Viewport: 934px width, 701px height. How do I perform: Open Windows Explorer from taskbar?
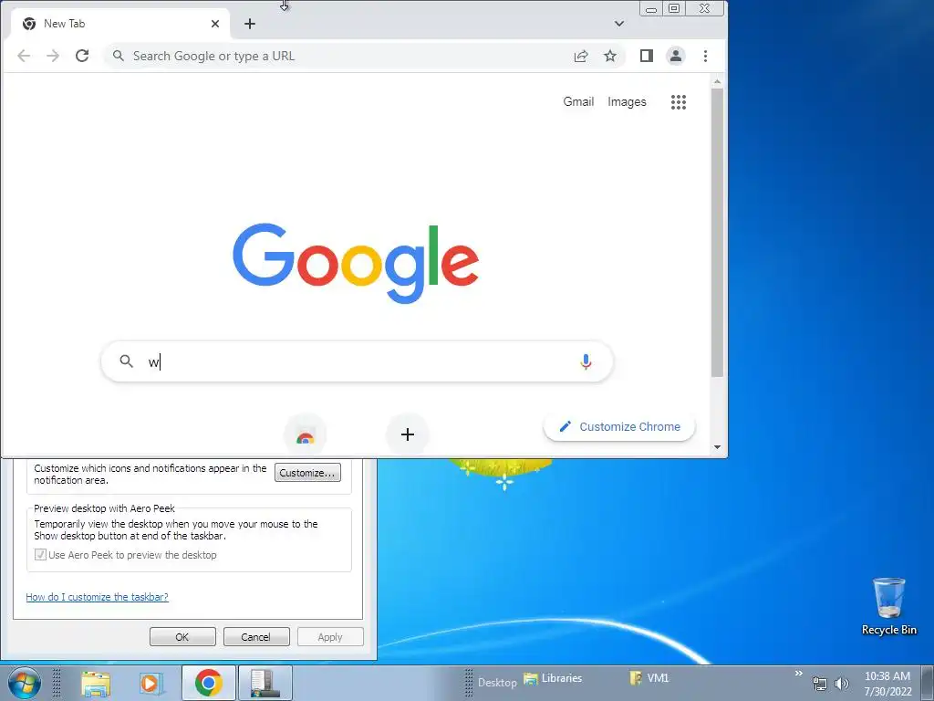(96, 683)
